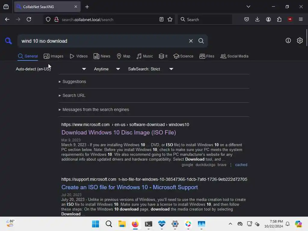
Task: Submit search with magnifier button
Action: 201,41
